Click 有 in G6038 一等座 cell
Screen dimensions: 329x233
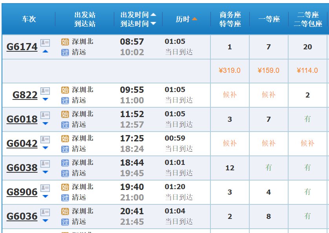[269, 168]
